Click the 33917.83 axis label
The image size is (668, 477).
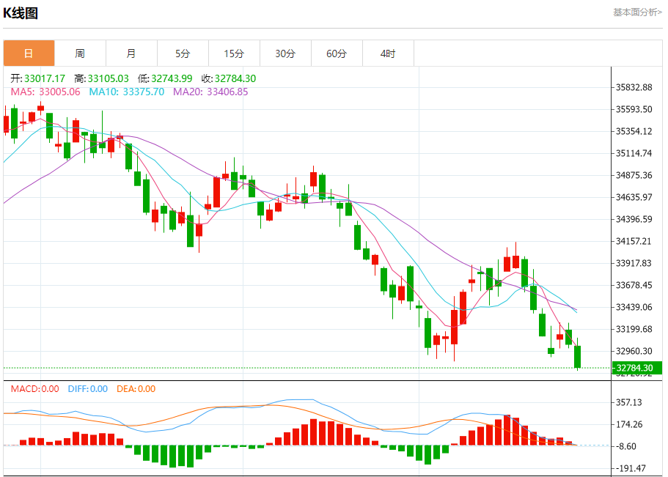click(634, 263)
